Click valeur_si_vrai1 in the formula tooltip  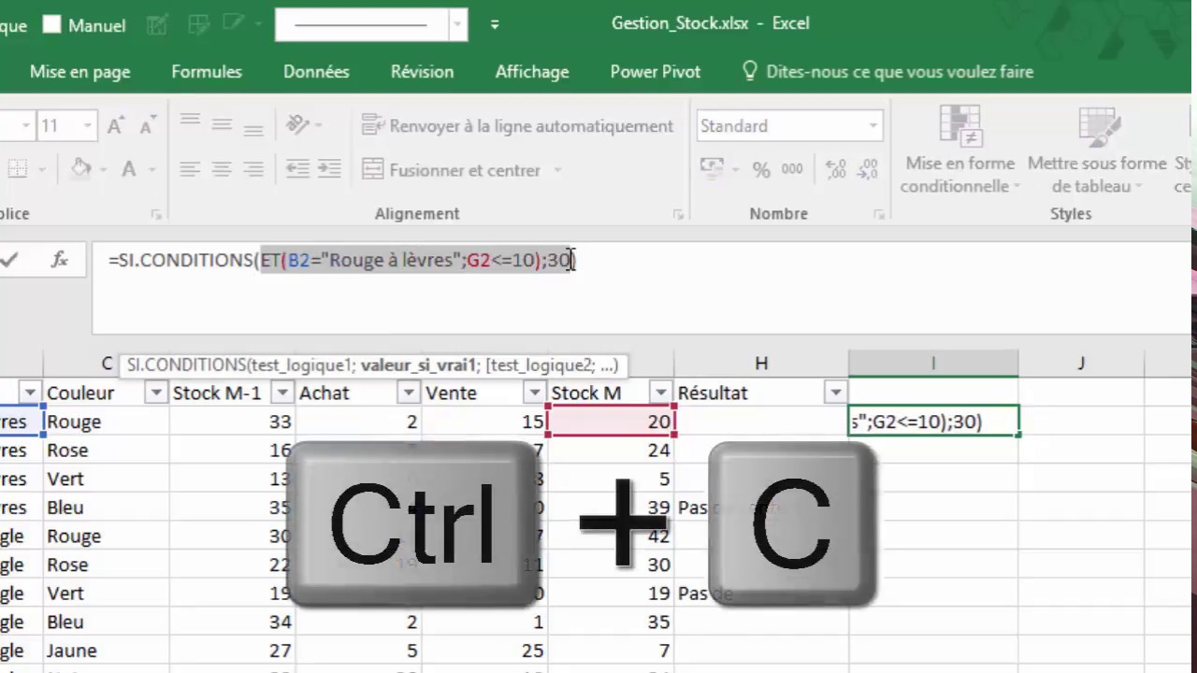tap(419, 365)
